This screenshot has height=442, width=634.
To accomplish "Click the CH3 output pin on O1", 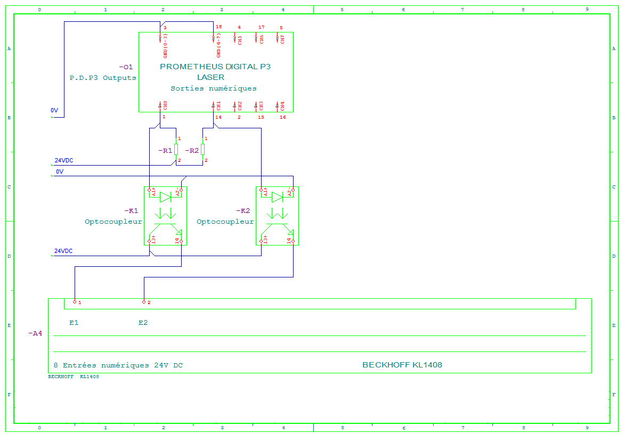I will click(256, 106).
